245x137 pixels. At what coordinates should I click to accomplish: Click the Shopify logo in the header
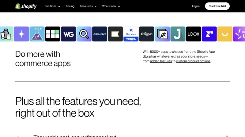[26, 6]
